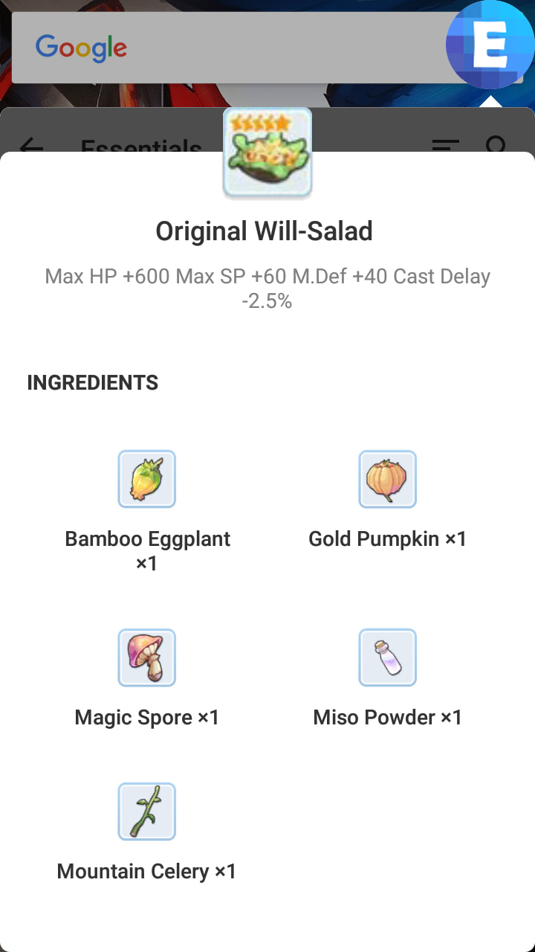Screen dimensions: 535x952
Task: Tap the five-star Will-Salad dish image
Action: tap(267, 152)
